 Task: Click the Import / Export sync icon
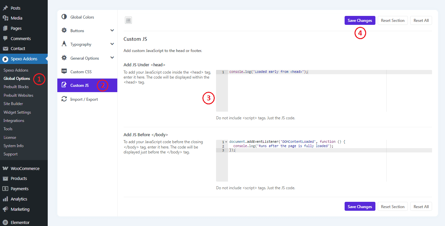pyautogui.click(x=64, y=99)
